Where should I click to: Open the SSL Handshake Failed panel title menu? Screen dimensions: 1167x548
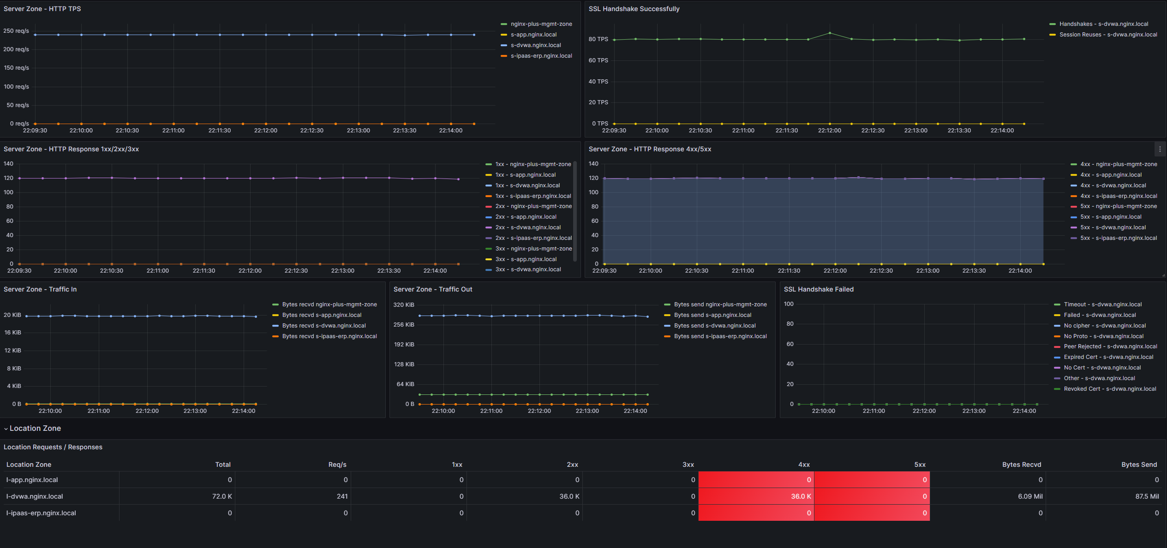click(x=818, y=289)
